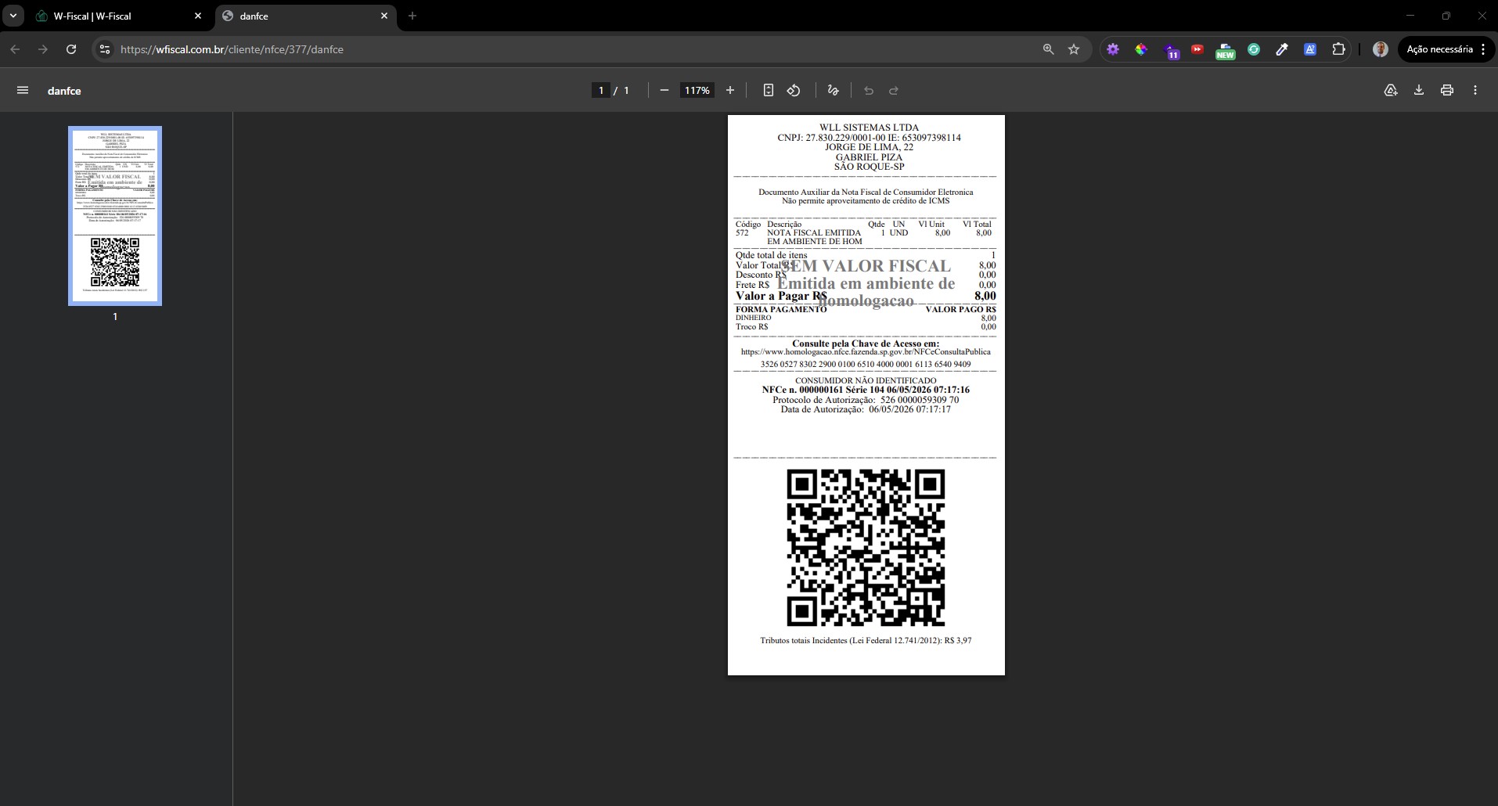The height and width of the screenshot is (806, 1498).
Task: Switch to the W-Fiscal tab
Action: (x=117, y=16)
